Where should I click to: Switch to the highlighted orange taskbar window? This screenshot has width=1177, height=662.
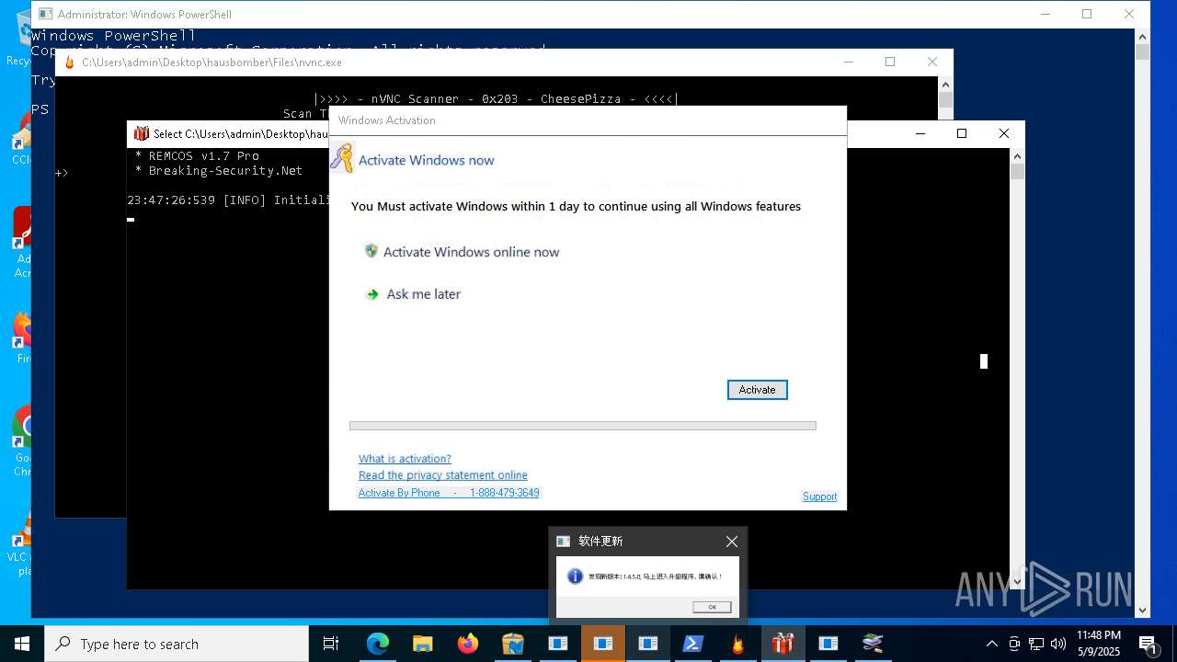602,644
